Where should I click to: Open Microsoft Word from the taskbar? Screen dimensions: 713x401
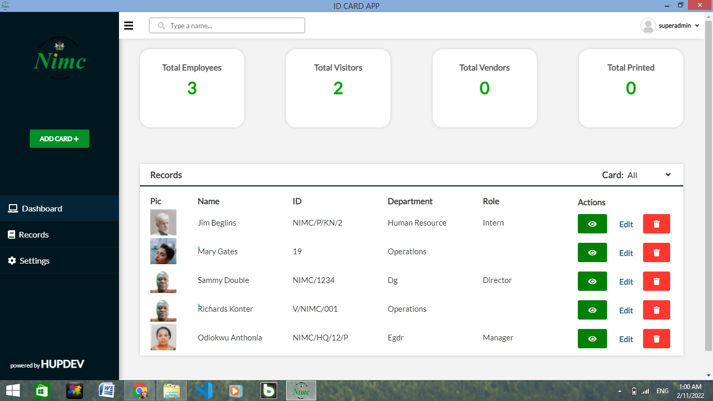107,391
